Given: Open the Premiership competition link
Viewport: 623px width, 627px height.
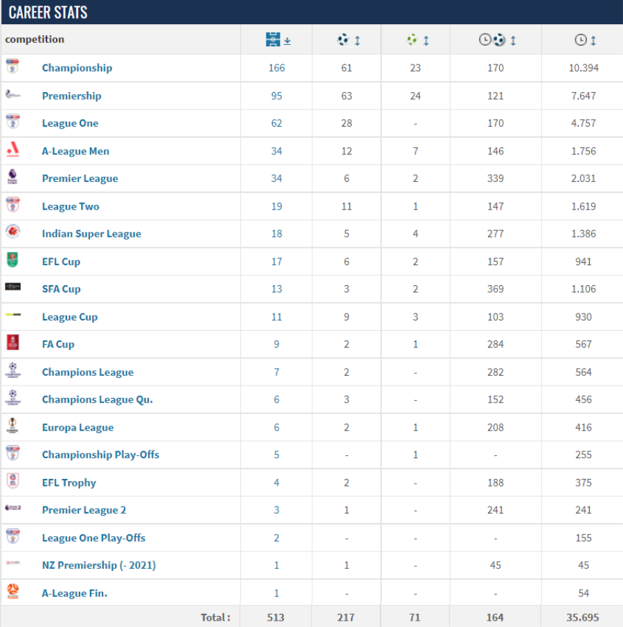Looking at the screenshot, I should pos(71,96).
